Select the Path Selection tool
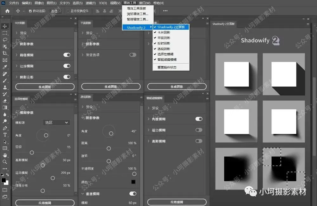The height and width of the screenshot is (206, 317). click(x=5, y=142)
